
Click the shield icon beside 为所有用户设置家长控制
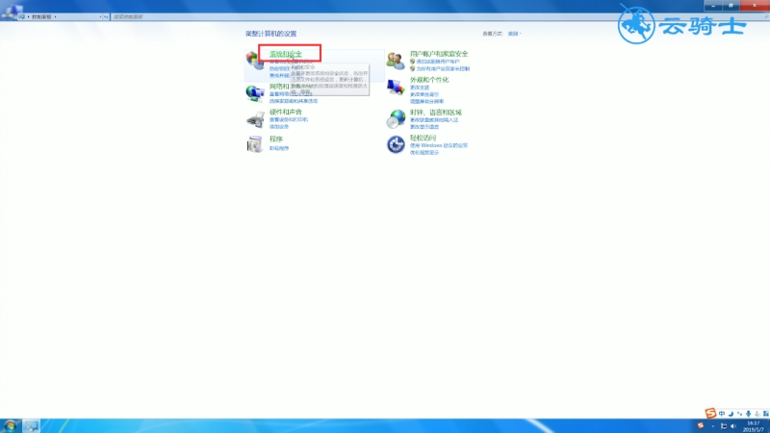coord(413,68)
